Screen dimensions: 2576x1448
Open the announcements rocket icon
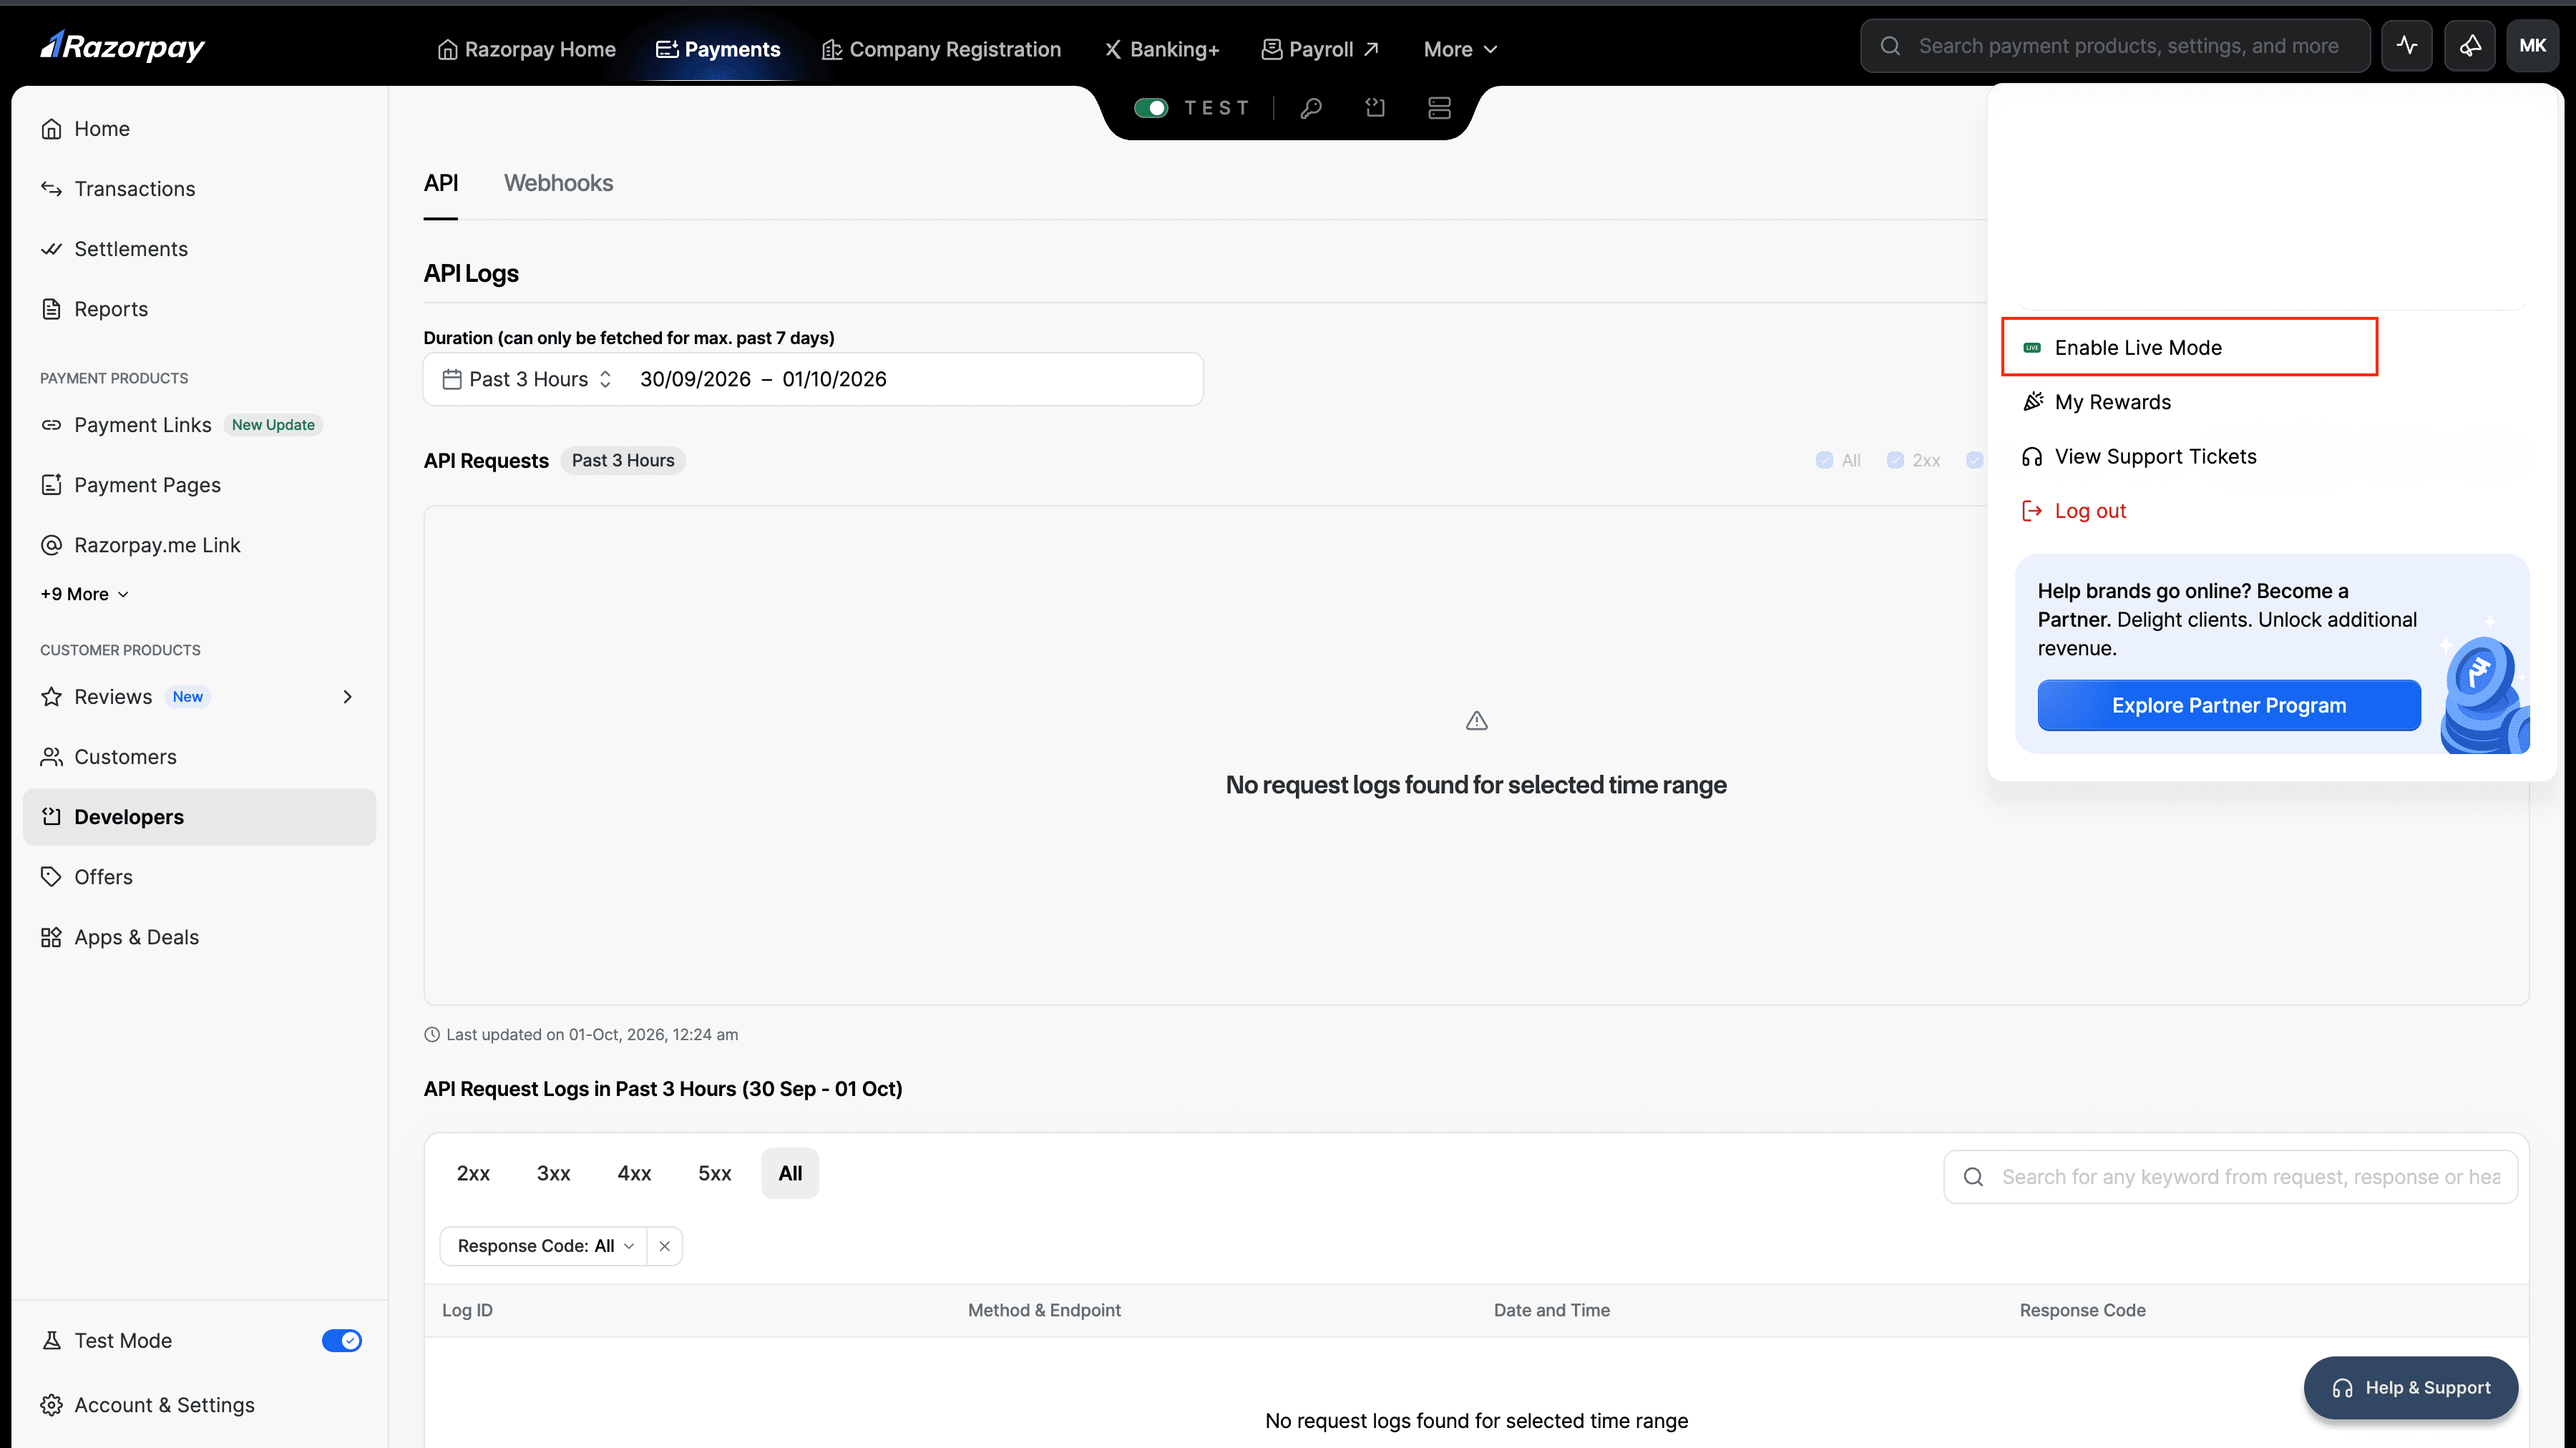[x=2469, y=46]
